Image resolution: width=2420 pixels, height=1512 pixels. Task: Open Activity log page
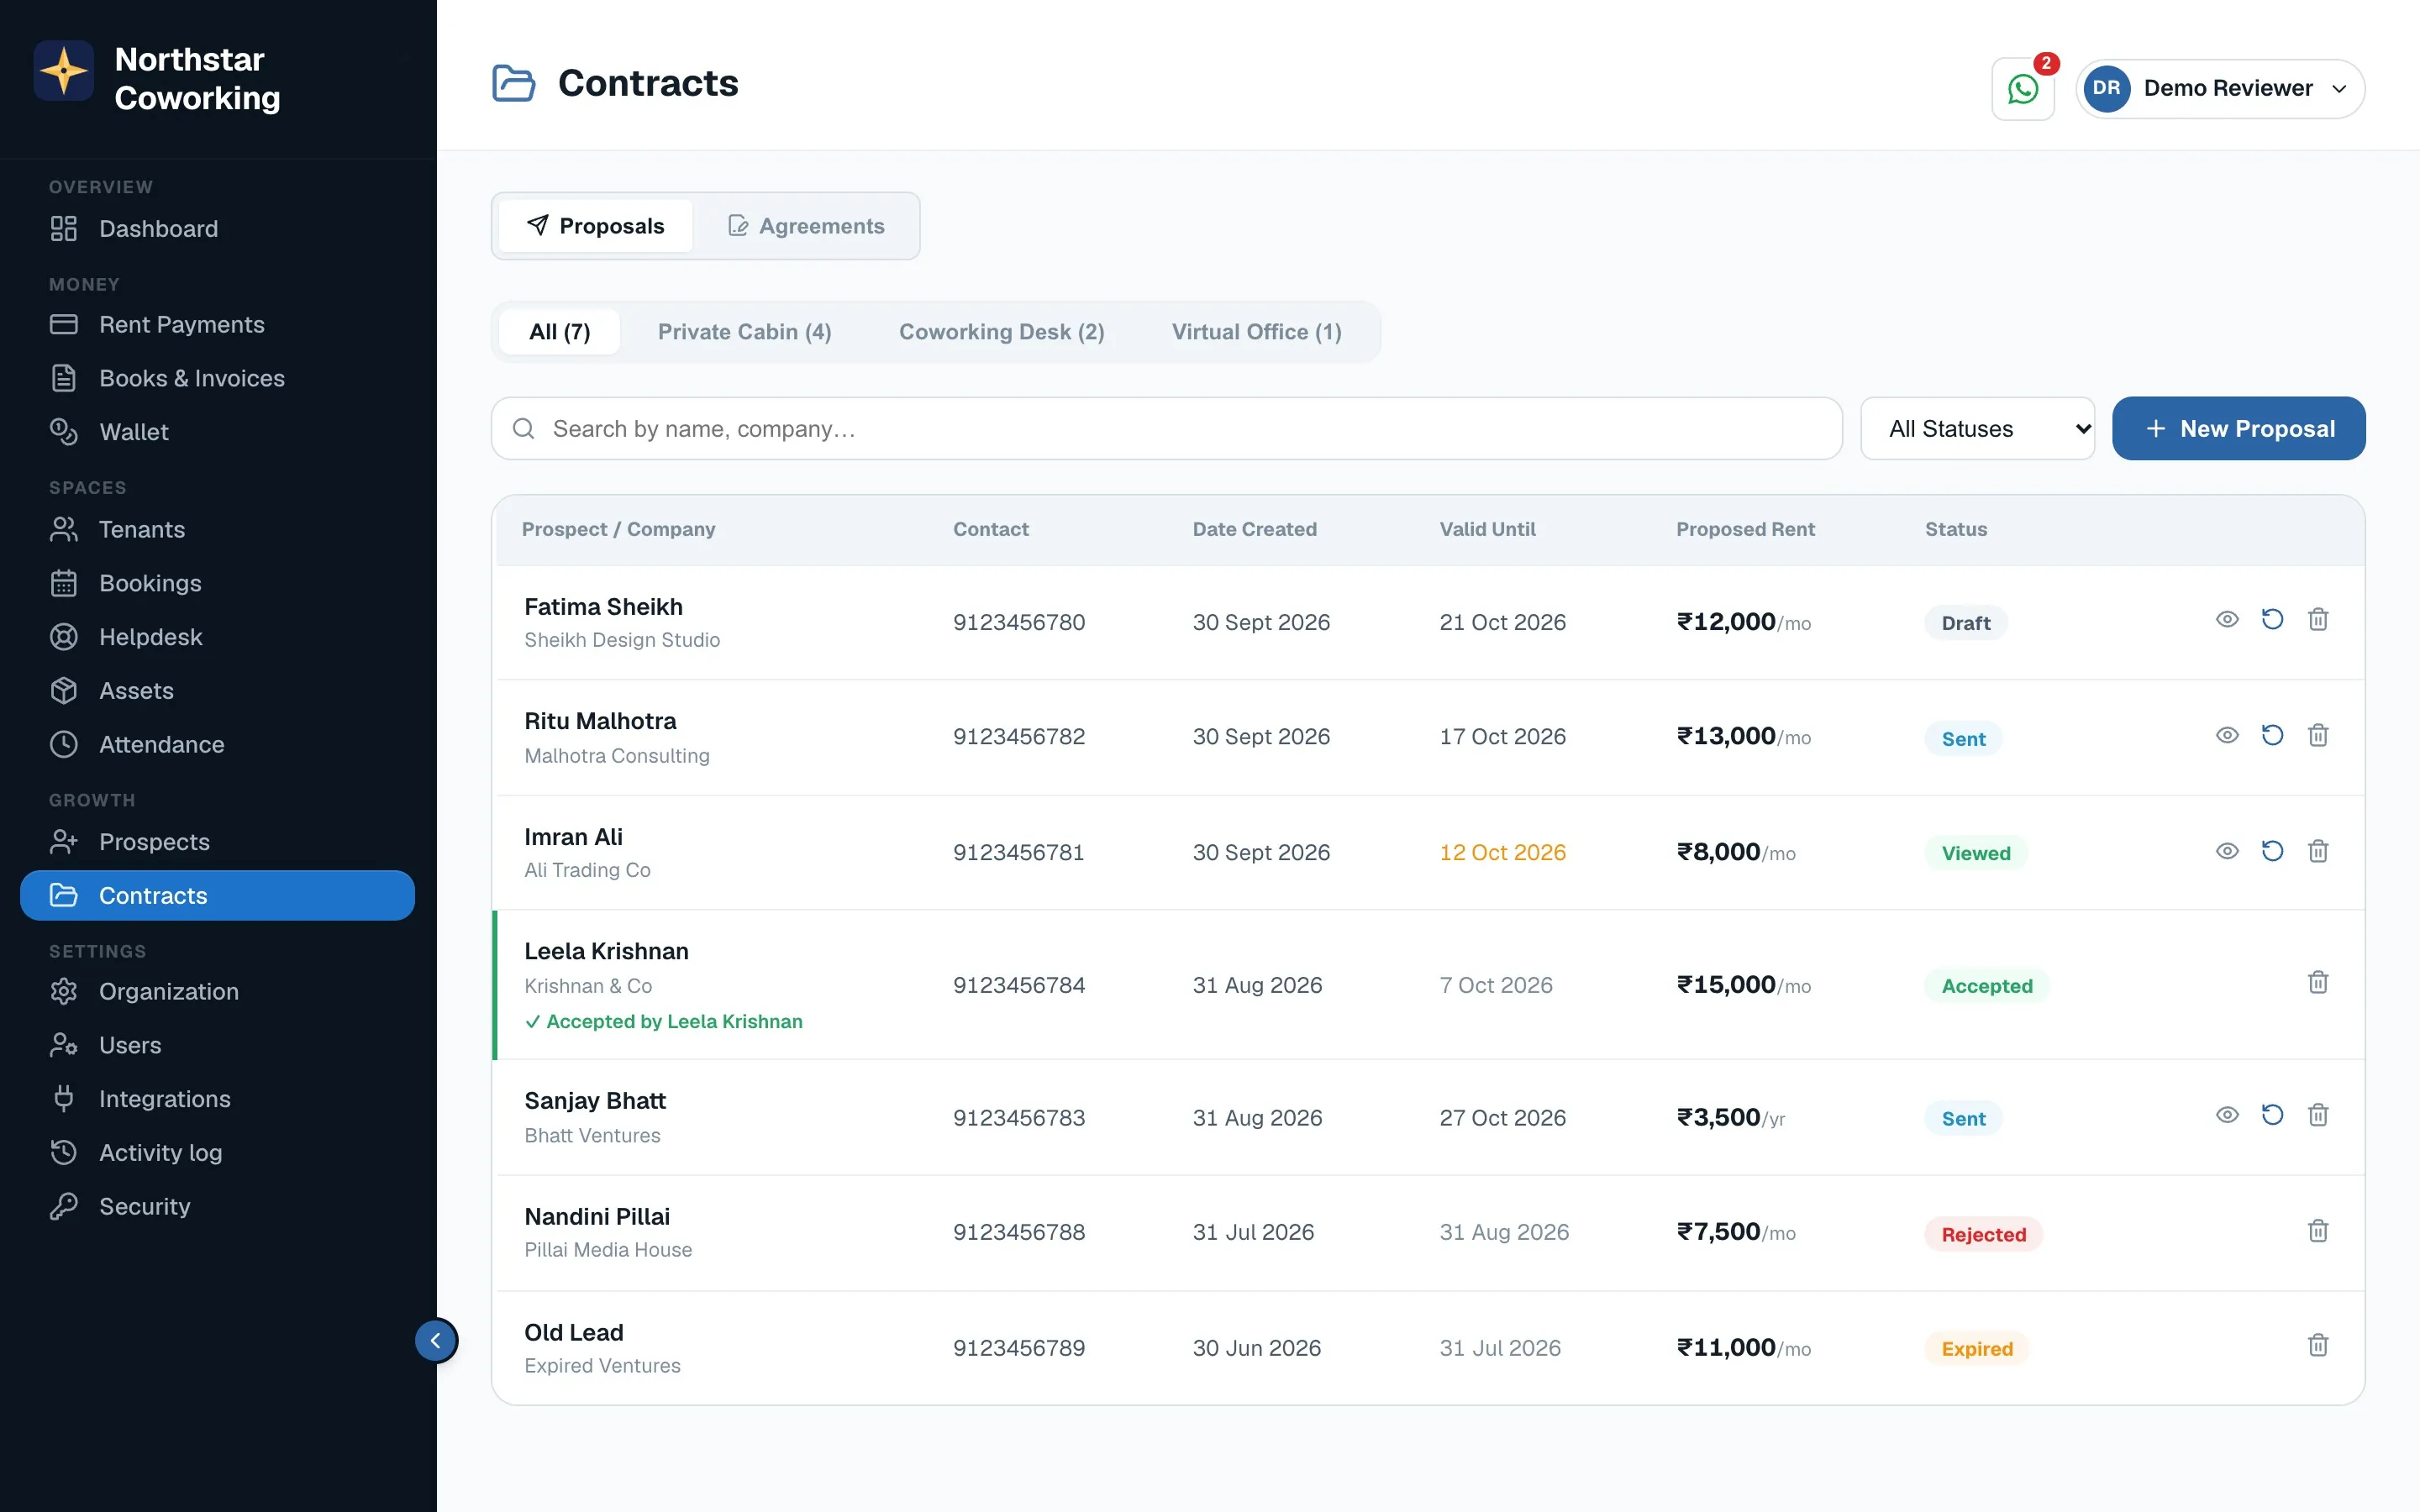217,1153
